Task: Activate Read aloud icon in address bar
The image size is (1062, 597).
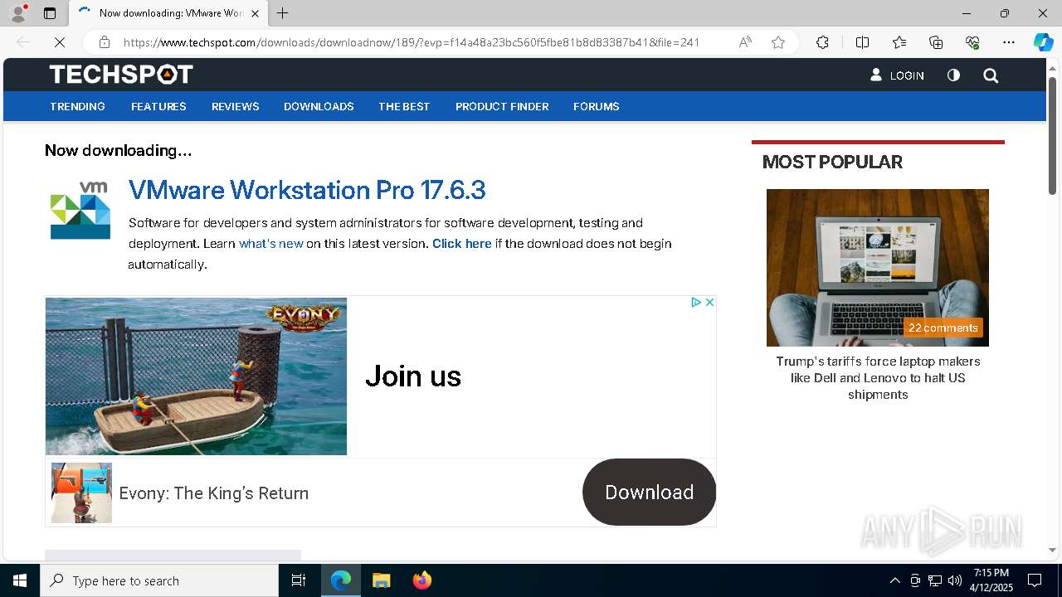Action: click(x=745, y=42)
